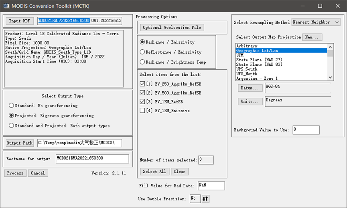Click the Clear button
Viewport: 347px width, 208px height.
click(x=179, y=172)
